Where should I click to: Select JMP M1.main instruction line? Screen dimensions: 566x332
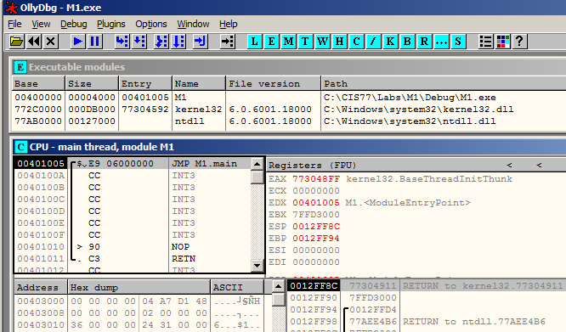point(132,164)
